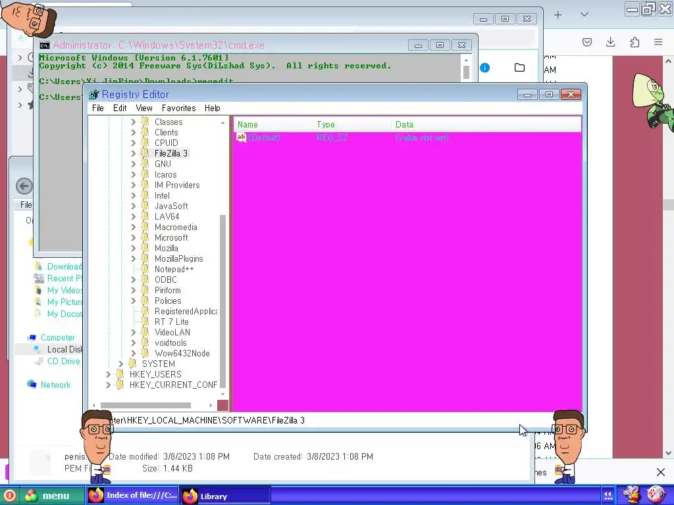The image size is (674, 505).
Task: Select the ODBC key folder icon
Action: point(145,279)
